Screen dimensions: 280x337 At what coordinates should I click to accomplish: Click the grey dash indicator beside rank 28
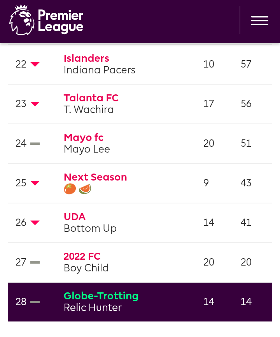35,302
